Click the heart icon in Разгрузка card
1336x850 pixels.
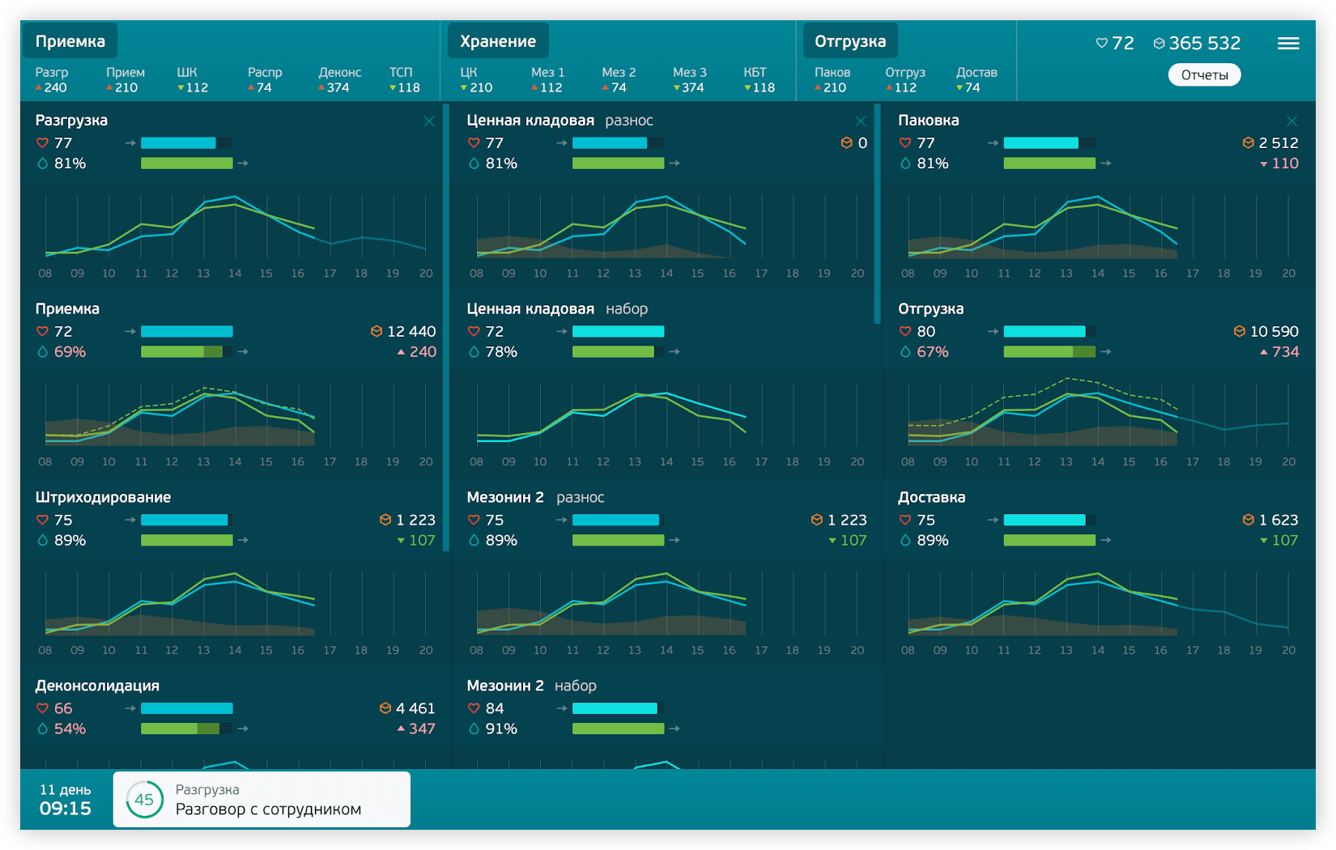pos(42,142)
